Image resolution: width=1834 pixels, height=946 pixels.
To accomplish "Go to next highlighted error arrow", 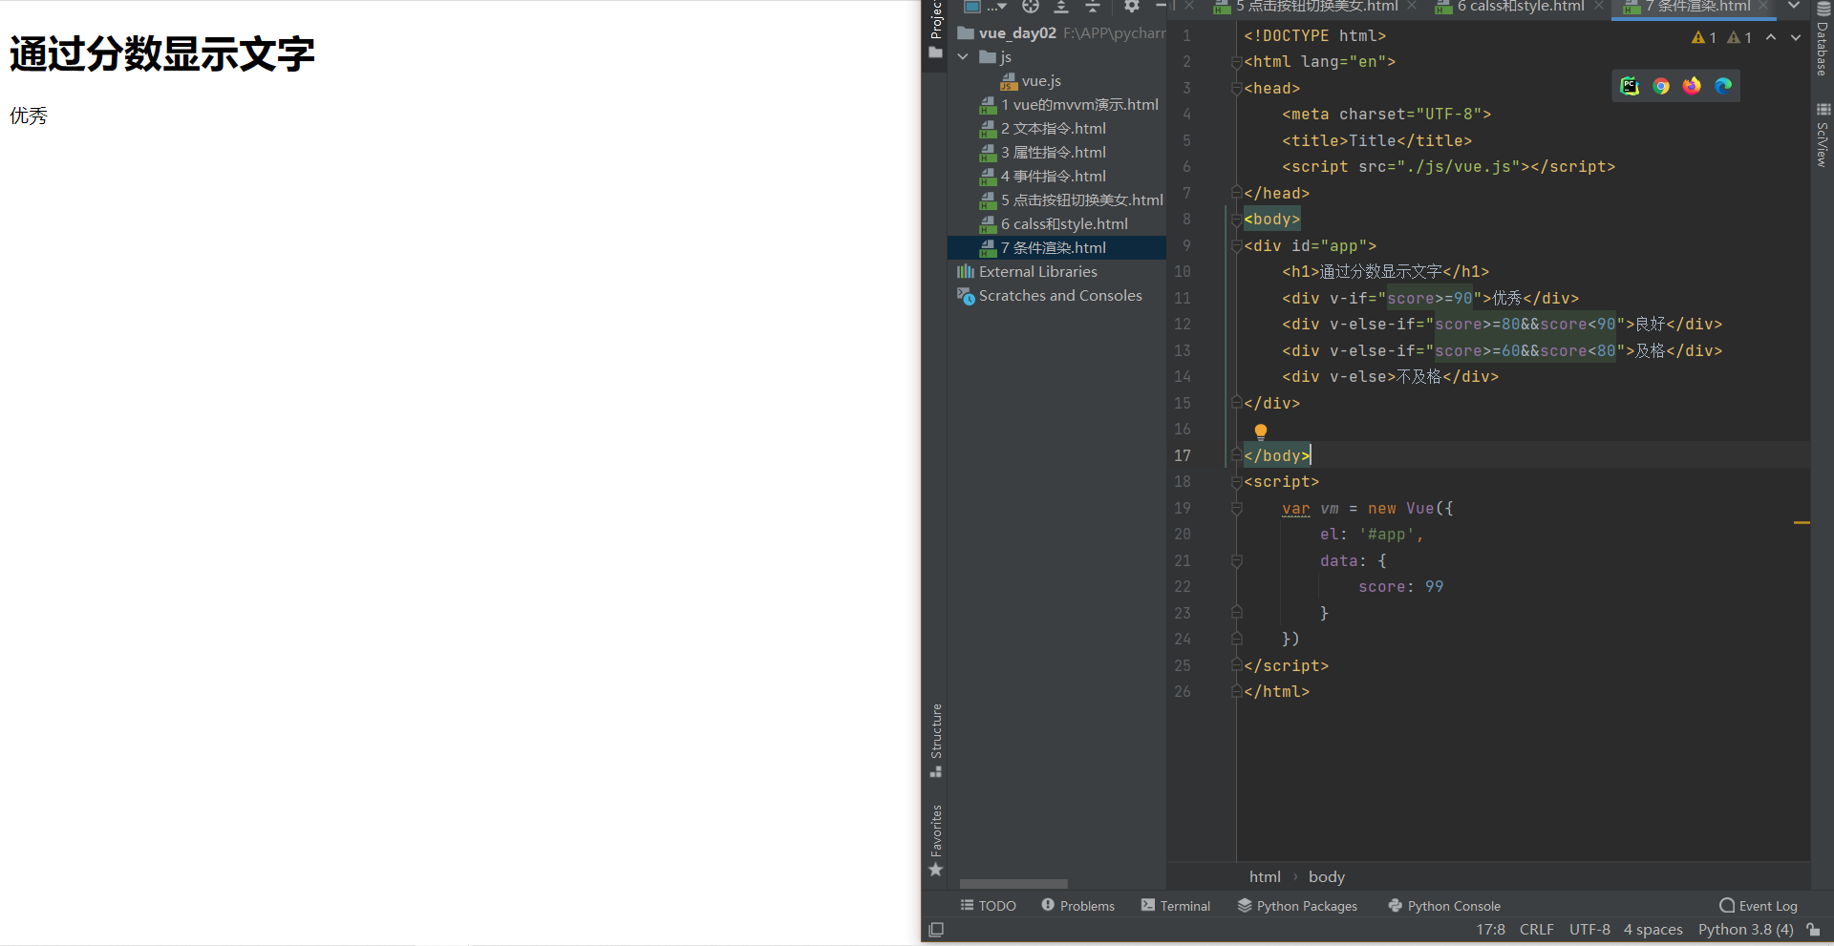I will coord(1796,37).
